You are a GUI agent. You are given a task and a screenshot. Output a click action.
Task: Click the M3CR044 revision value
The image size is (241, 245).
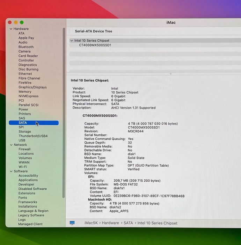click(x=136, y=131)
